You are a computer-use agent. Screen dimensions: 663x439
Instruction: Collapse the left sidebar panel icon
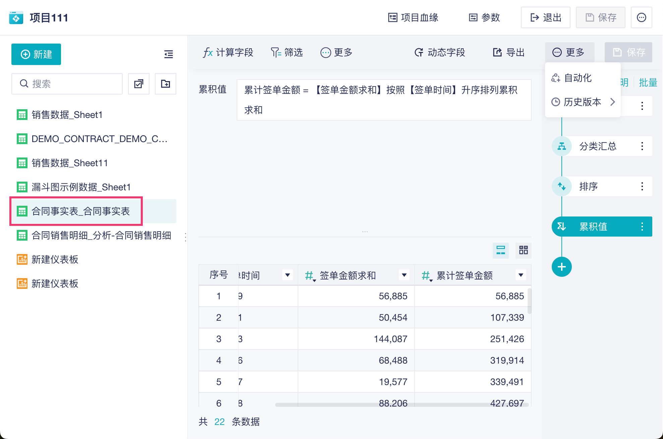pyautogui.click(x=169, y=54)
